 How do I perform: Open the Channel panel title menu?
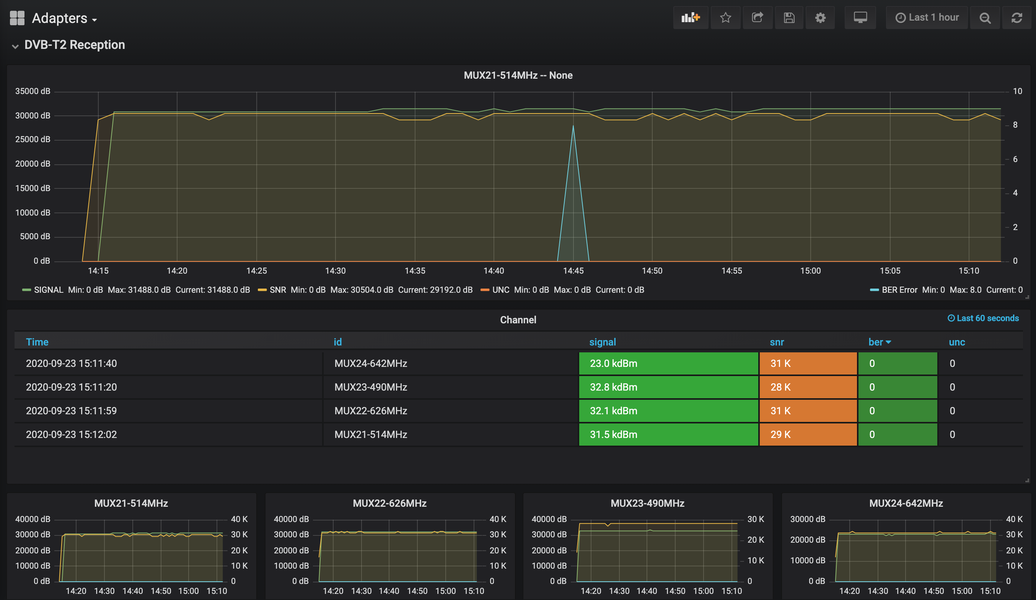pyautogui.click(x=518, y=320)
